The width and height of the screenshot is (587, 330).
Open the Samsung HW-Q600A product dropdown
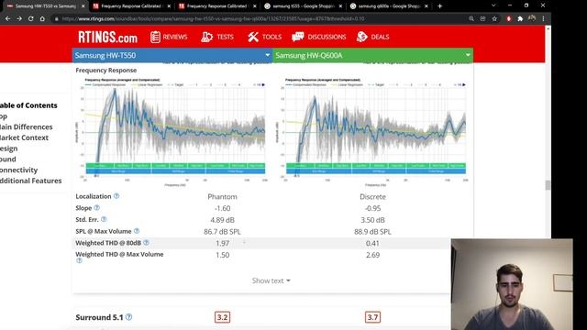coord(373,55)
